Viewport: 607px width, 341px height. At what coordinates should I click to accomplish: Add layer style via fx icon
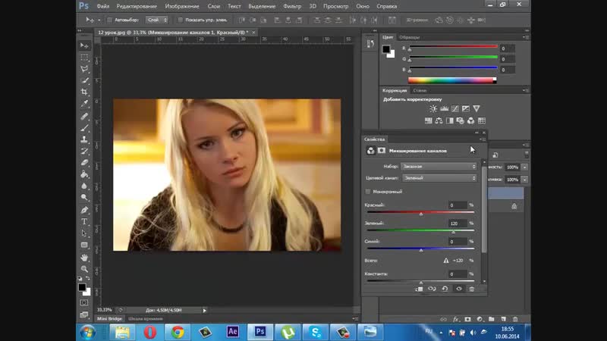pyautogui.click(x=456, y=319)
